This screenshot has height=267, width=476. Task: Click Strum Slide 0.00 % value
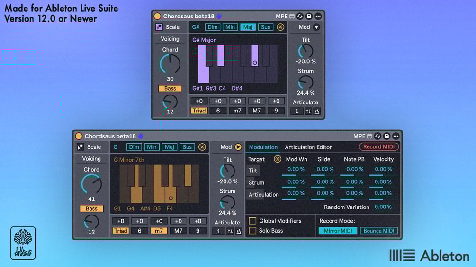(325, 181)
